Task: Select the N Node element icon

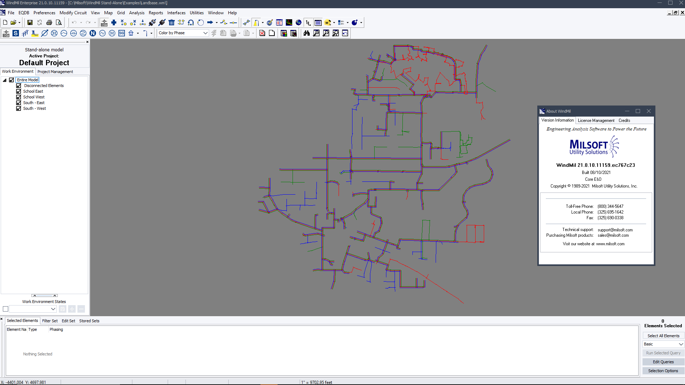Action: point(93,33)
